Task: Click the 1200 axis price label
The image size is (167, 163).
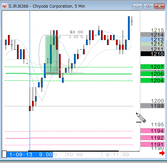Action: (x=158, y=101)
